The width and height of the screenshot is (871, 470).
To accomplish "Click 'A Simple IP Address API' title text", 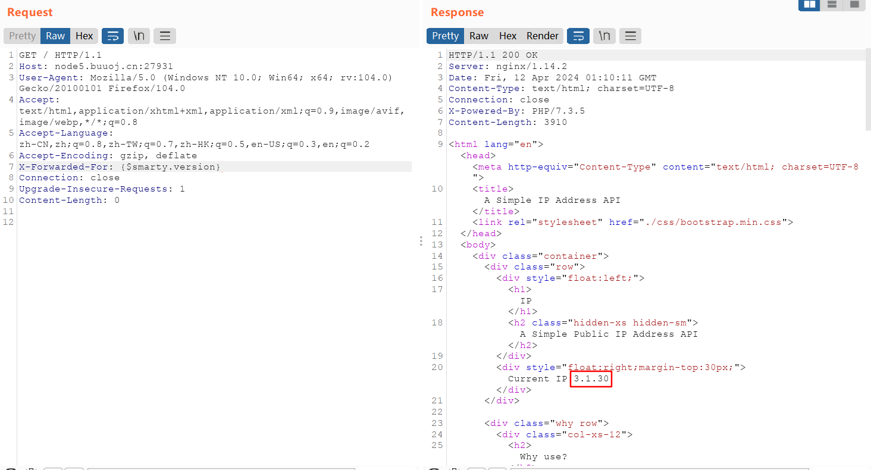I will 552,200.
